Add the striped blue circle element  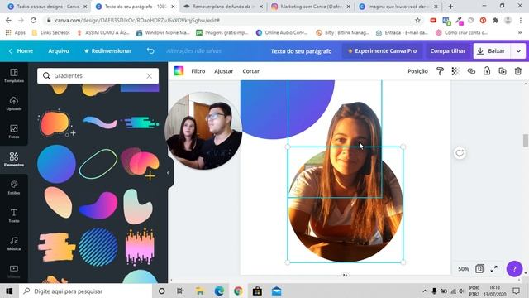[x=98, y=247]
